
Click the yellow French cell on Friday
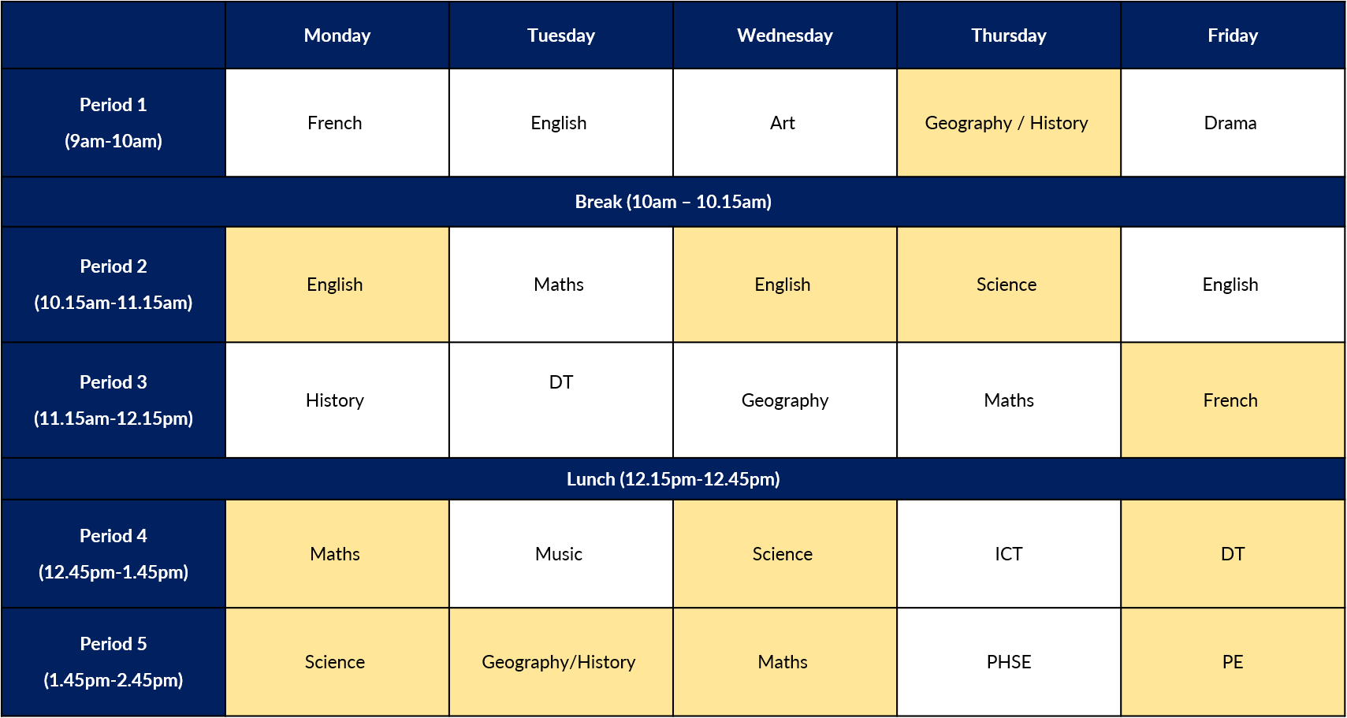1233,400
